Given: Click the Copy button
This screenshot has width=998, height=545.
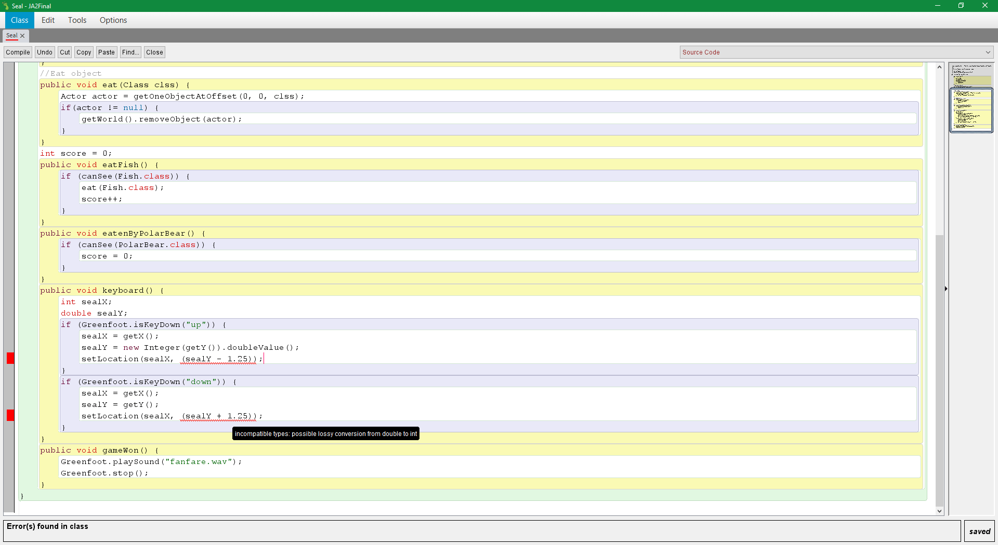Looking at the screenshot, I should click(84, 52).
